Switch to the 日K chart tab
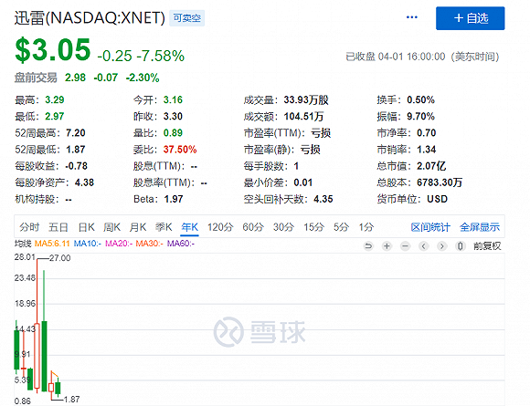Image resolution: width=530 pixels, height=406 pixels. pos(87,227)
